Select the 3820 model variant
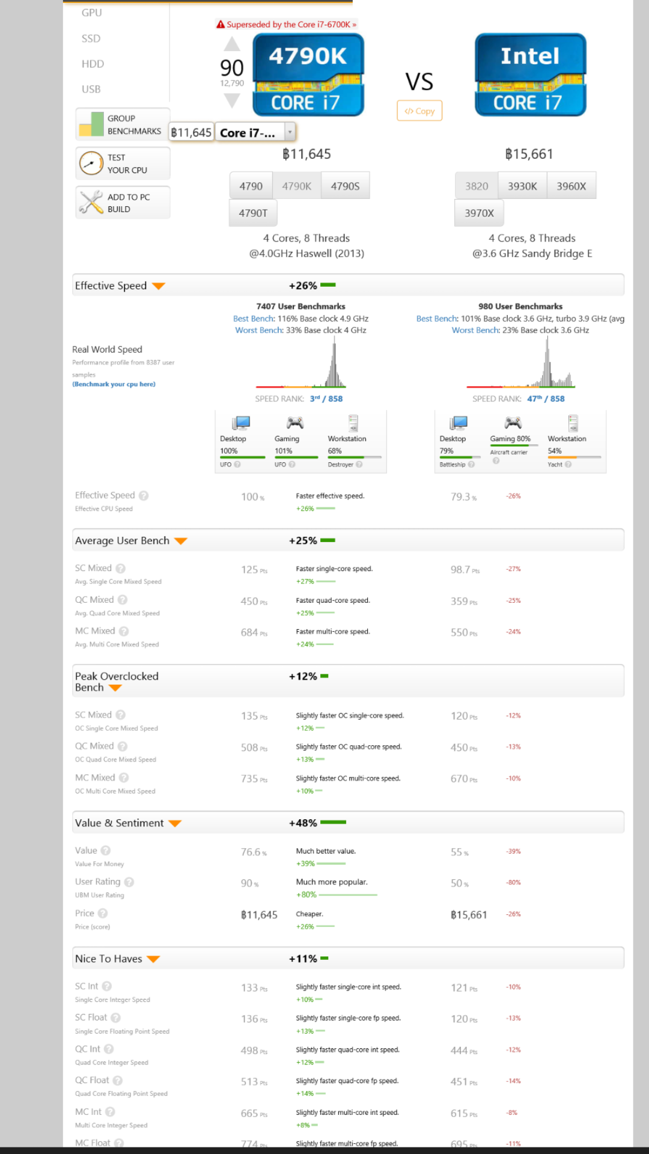Screen dimensions: 649x1154 pos(477,186)
